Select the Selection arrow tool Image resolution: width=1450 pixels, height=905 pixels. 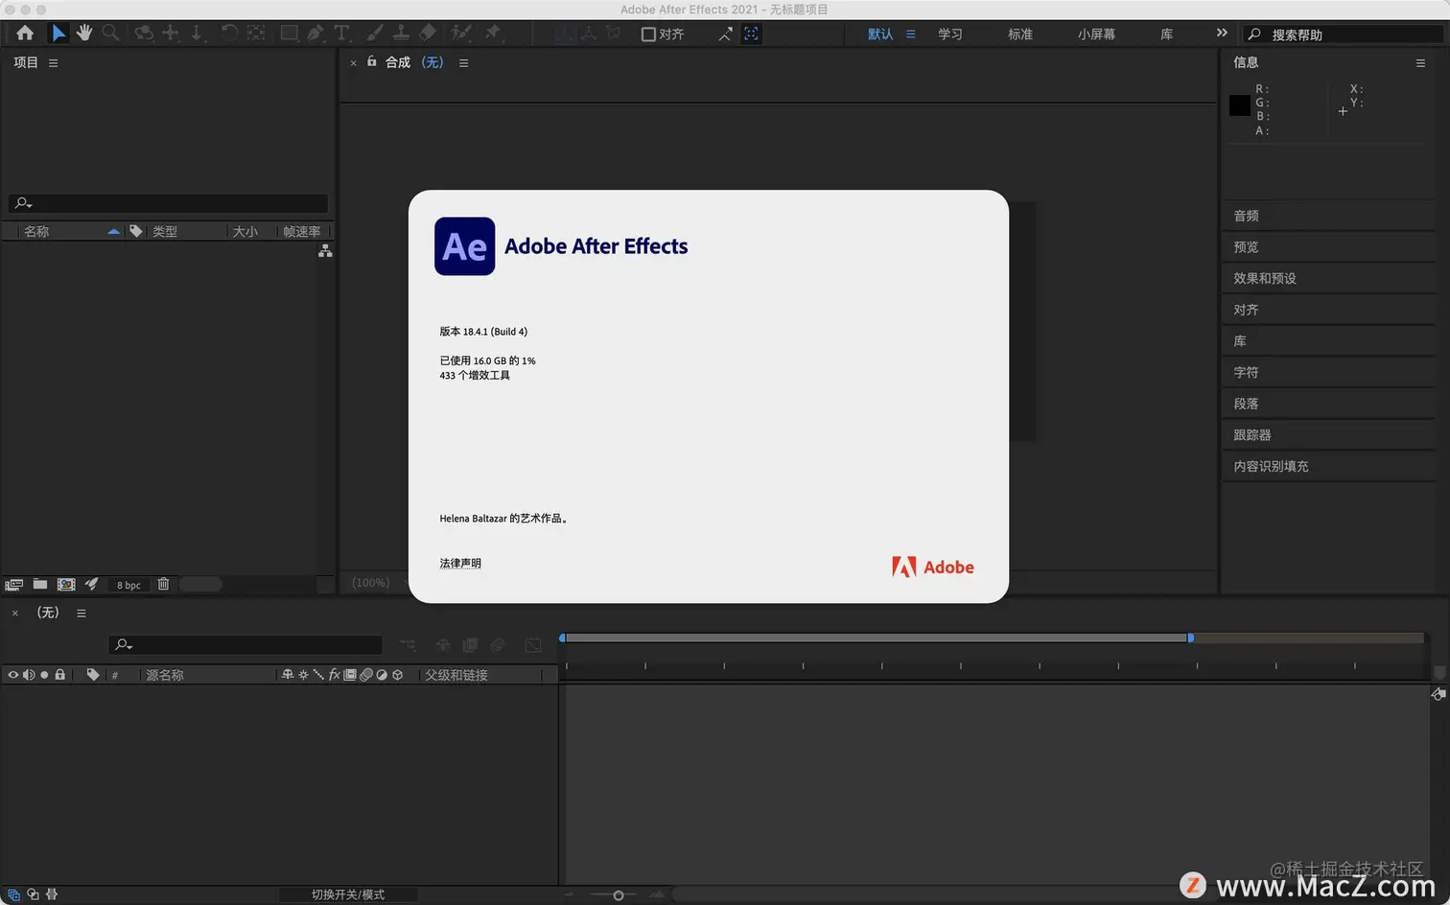click(58, 34)
